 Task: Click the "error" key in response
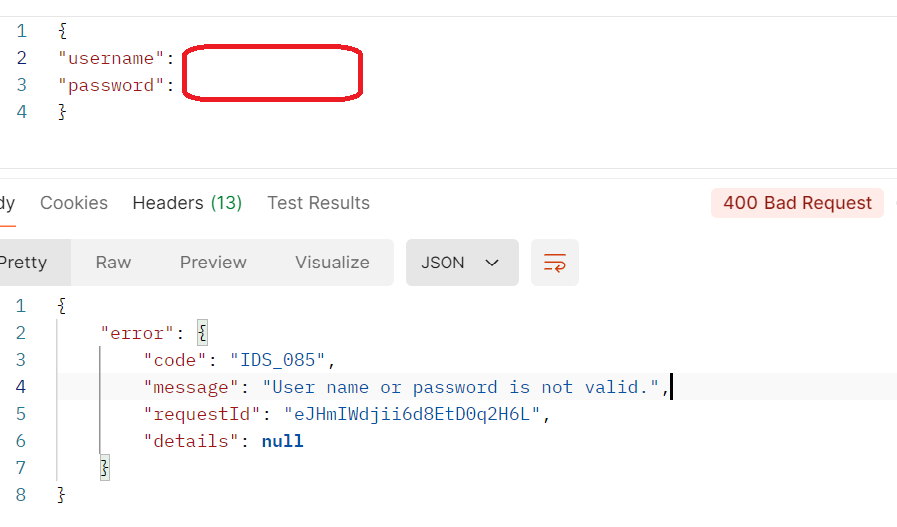137,333
